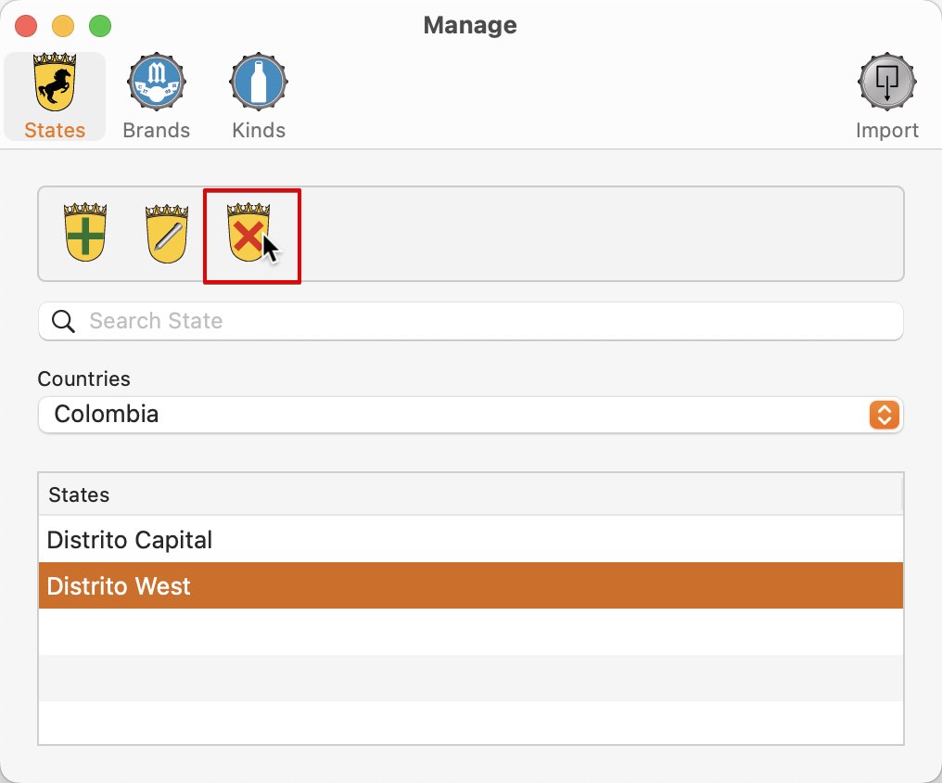The image size is (942, 783).
Task: Open the States tab horse crest icon
Action: 55,82
